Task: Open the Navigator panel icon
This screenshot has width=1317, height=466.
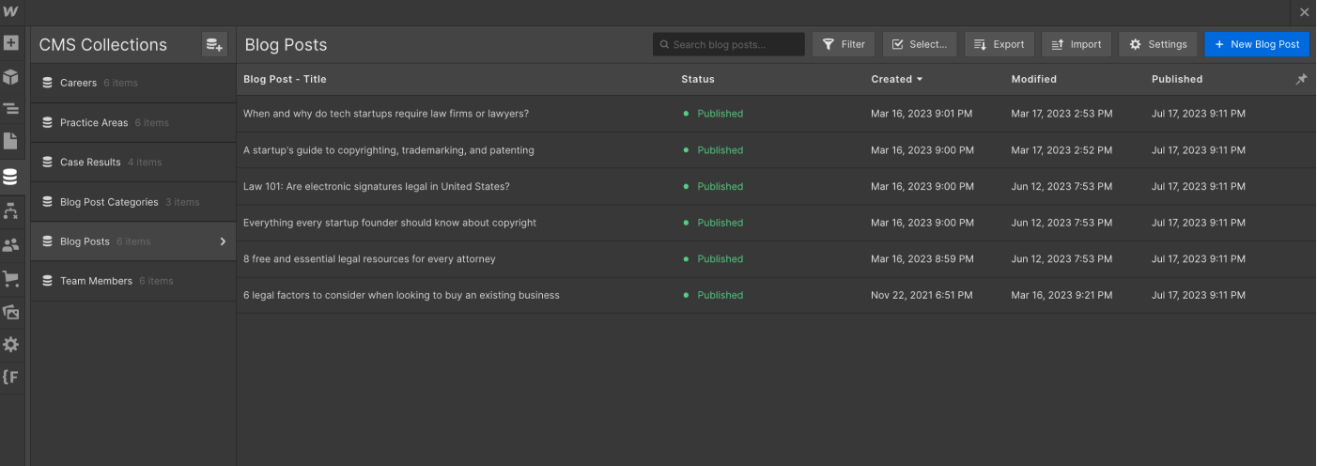Action: 11,109
